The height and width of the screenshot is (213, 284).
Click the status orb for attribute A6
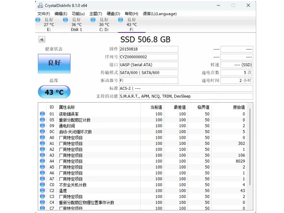43,173
